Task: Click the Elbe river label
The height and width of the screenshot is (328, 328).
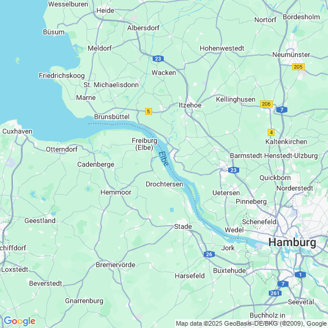Action: click(163, 158)
